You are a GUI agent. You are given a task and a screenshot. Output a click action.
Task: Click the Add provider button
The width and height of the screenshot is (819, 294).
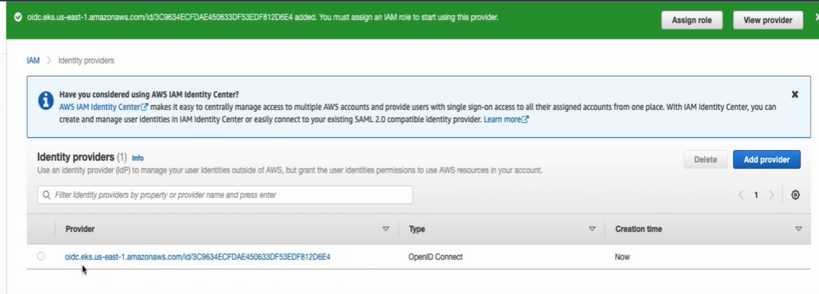766,159
